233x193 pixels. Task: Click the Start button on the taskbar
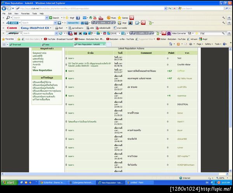[9, 183]
